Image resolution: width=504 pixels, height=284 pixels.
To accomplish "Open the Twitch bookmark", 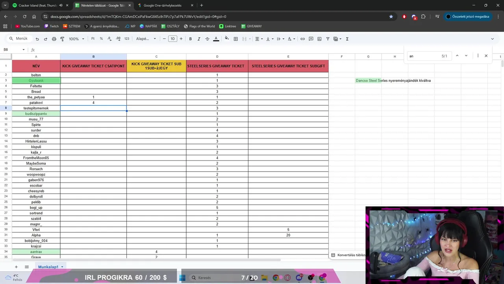I will [51, 26].
